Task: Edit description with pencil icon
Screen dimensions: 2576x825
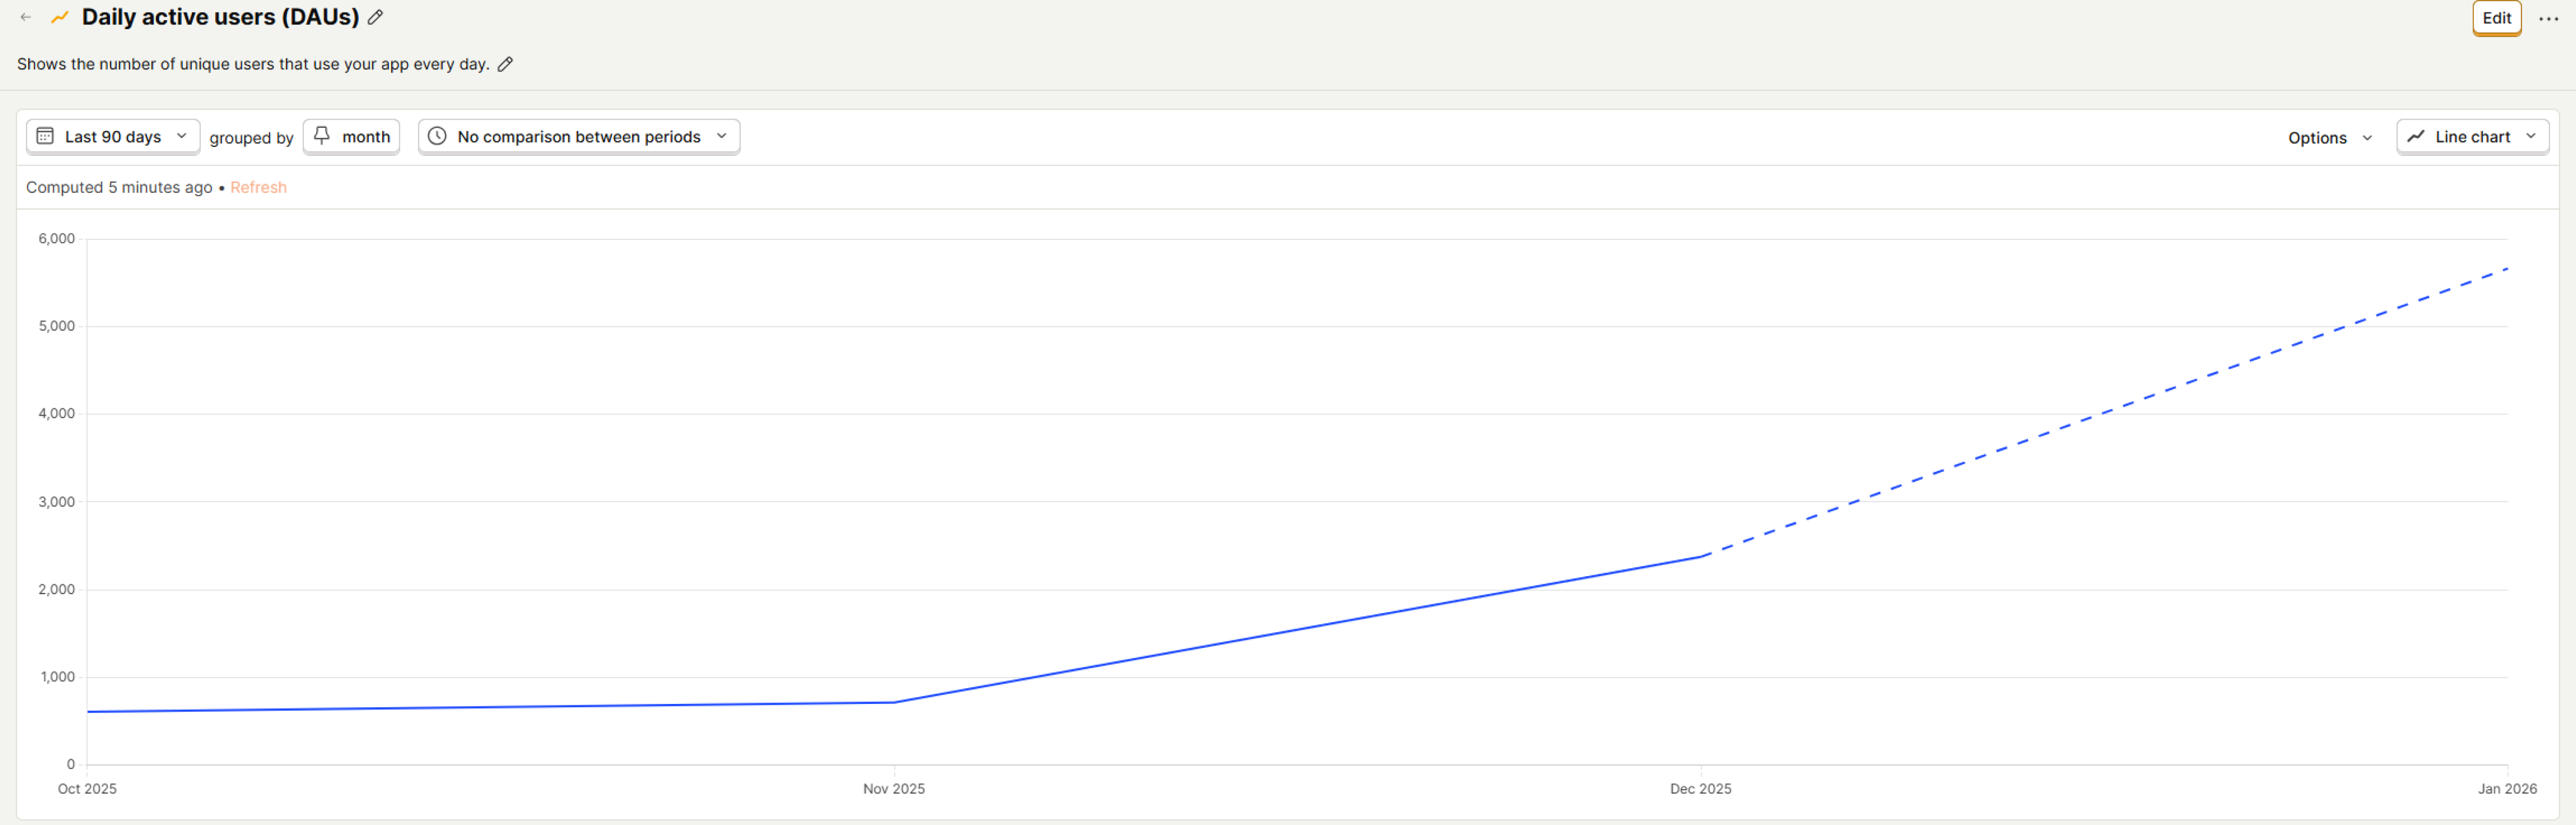Action: (x=506, y=64)
